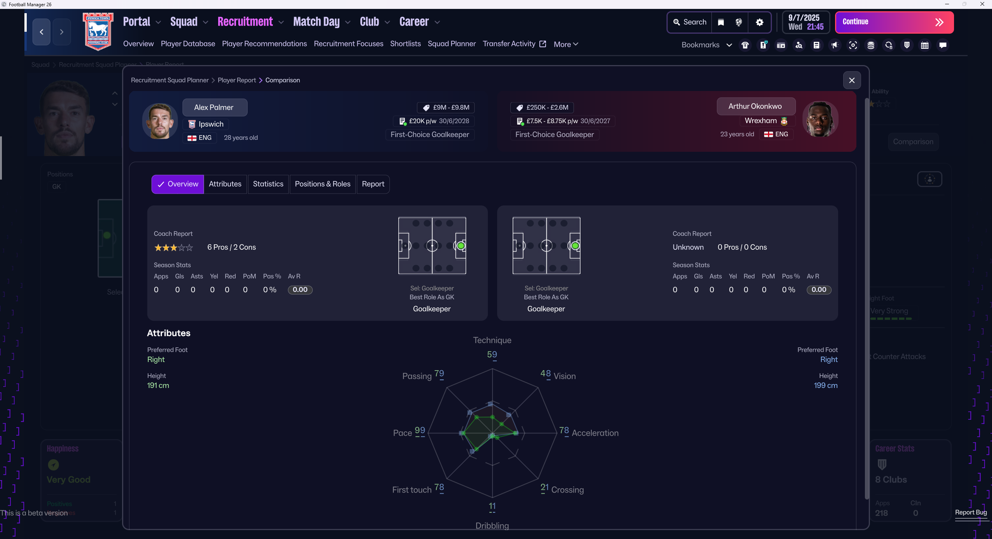Open the Shortlists submenu item
Viewport: 992px width, 539px height.
tap(405, 44)
